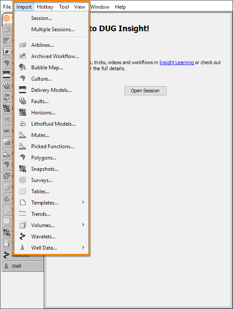Open the Tool menu

pos(64,7)
